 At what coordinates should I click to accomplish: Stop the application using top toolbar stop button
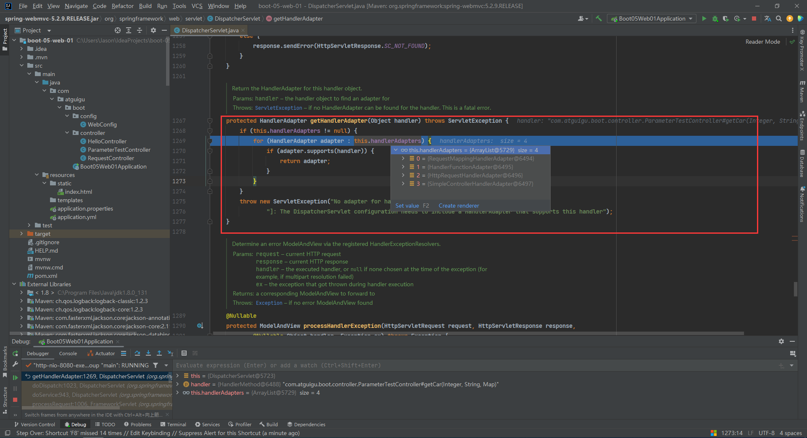[754, 18]
